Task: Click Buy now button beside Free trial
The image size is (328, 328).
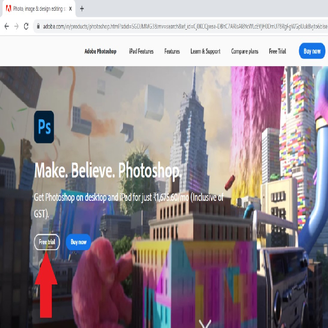Action: click(78, 242)
